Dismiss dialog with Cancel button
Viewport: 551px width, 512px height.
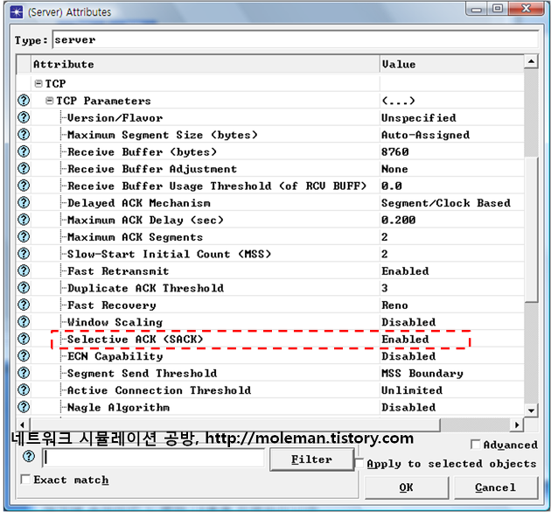[496, 487]
